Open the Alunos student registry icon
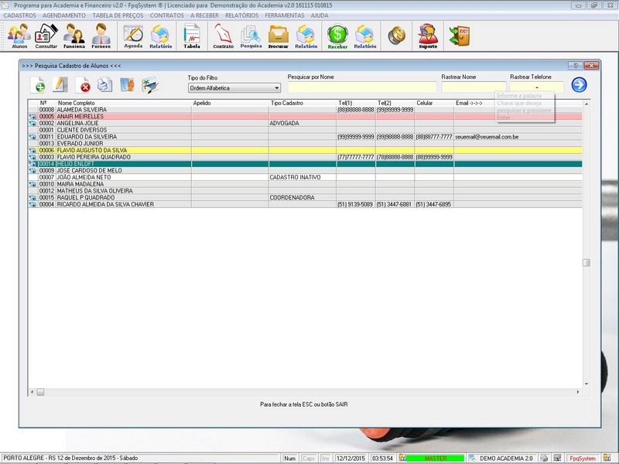The width and height of the screenshot is (619, 464). pos(19,36)
